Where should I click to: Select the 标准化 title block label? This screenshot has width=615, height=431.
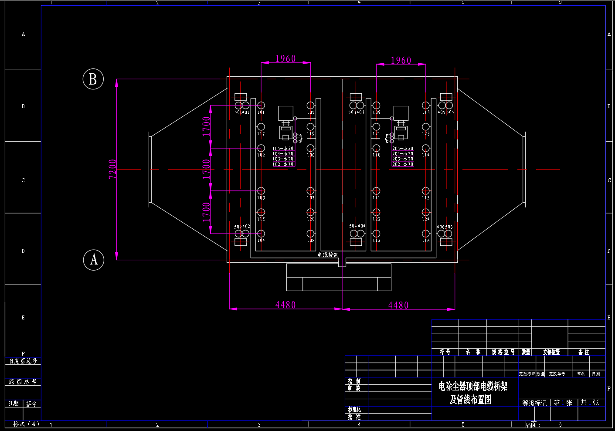pos(354,410)
